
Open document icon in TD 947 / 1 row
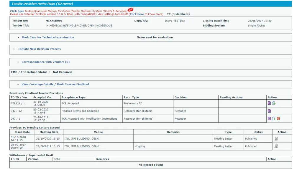coord(269,118)
